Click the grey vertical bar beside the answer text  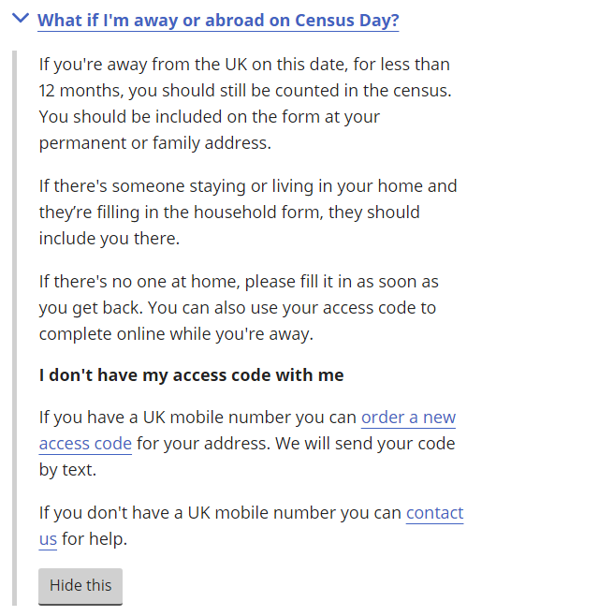tap(15, 328)
